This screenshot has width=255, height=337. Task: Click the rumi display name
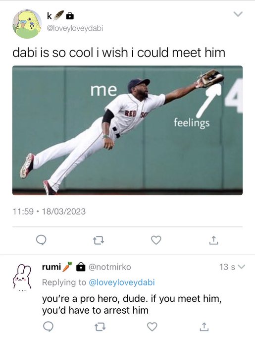[x=51, y=267]
